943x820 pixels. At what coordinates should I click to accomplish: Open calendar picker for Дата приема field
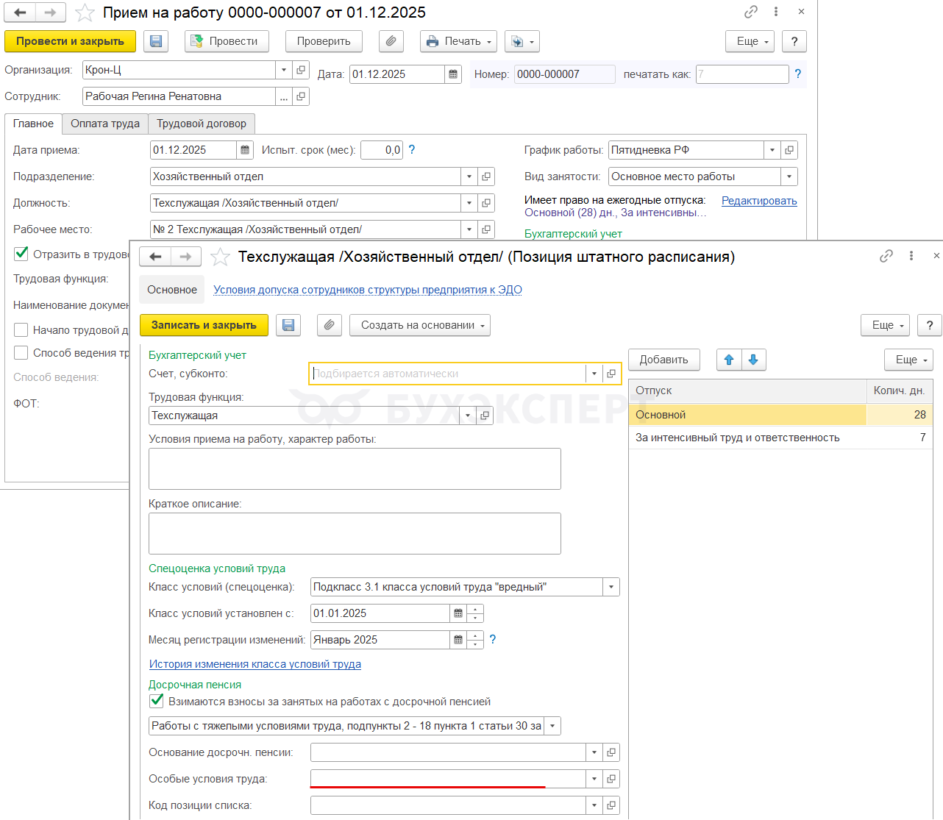click(x=245, y=150)
